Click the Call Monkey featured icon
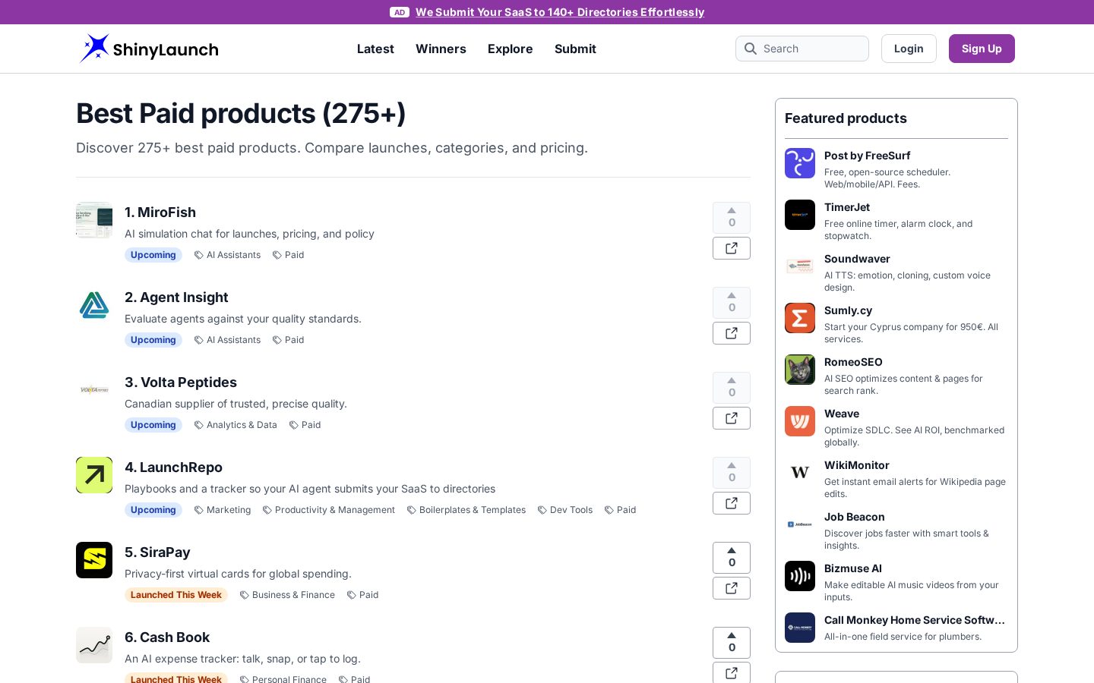 (800, 628)
